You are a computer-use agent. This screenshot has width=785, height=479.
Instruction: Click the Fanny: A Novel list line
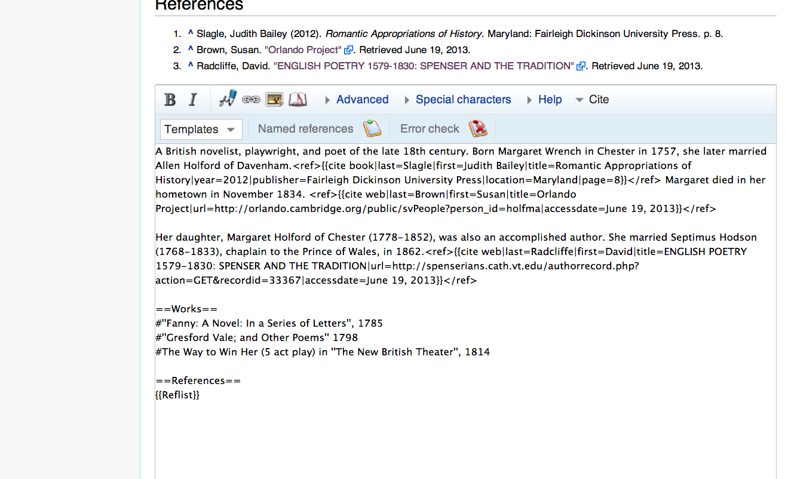point(269,324)
